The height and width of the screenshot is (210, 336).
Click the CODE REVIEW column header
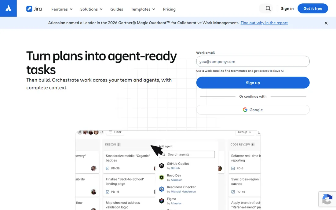coord(243,144)
